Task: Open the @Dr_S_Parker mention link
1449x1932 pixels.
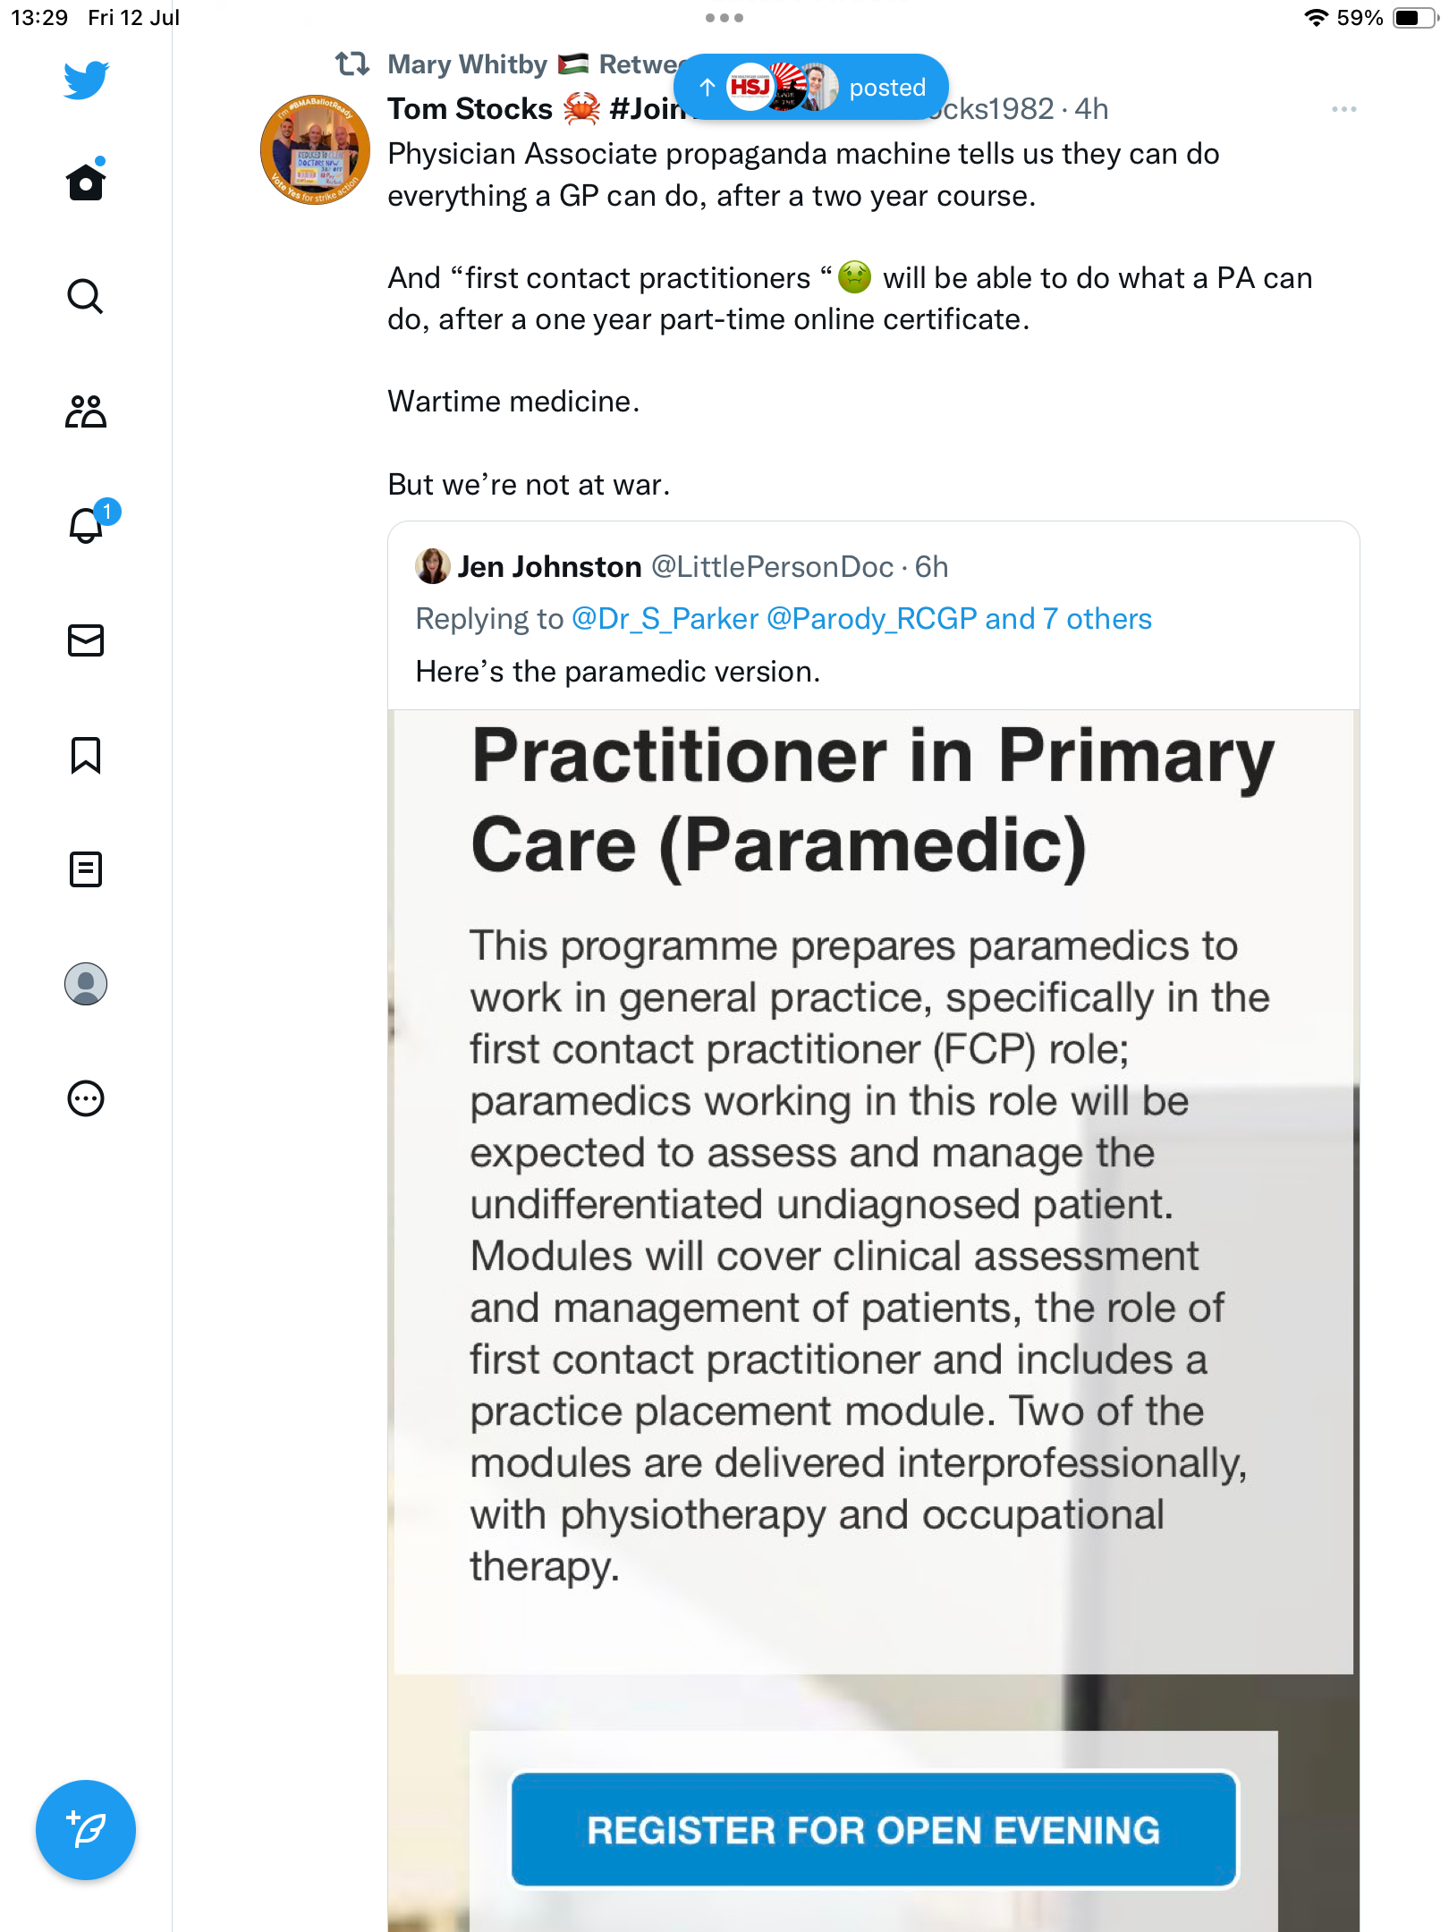Action: [665, 619]
